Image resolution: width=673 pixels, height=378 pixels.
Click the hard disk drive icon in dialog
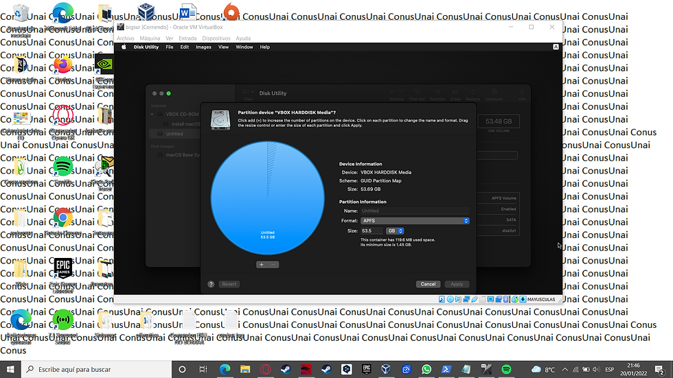click(x=220, y=119)
